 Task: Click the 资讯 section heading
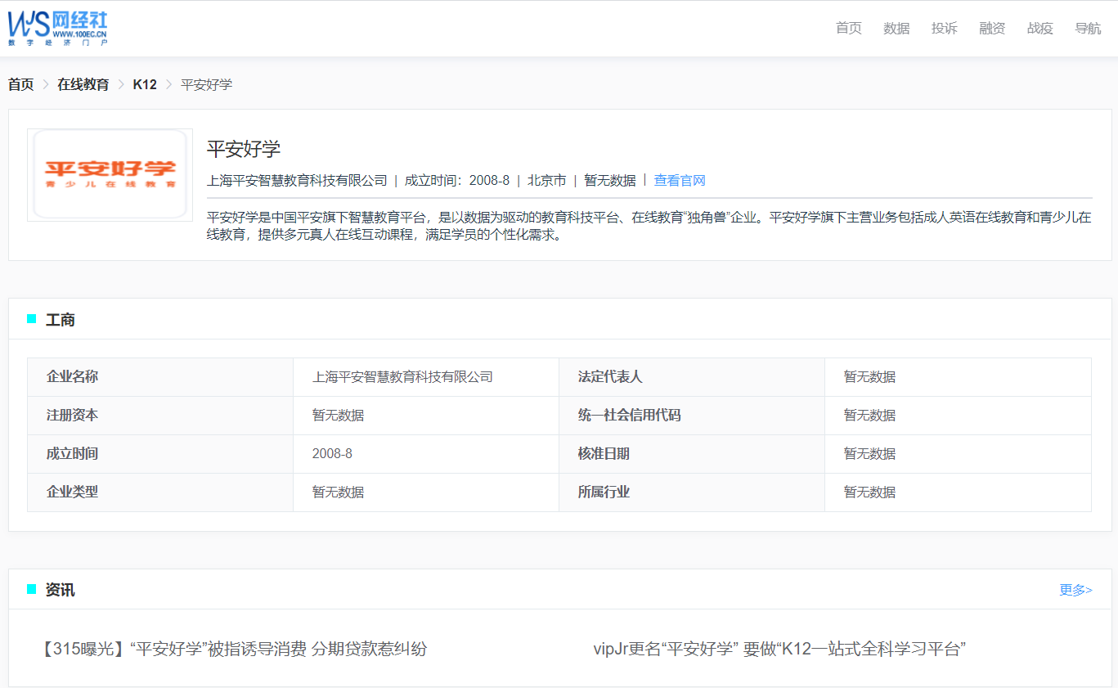click(x=61, y=590)
